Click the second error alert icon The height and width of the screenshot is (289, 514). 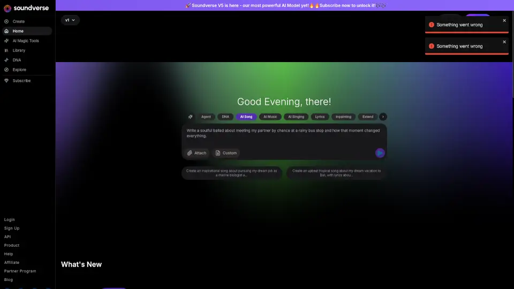pos(432,46)
